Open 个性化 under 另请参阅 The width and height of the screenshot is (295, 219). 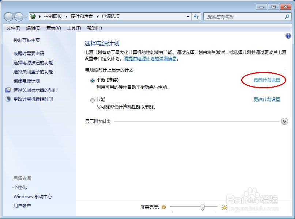point(20,188)
